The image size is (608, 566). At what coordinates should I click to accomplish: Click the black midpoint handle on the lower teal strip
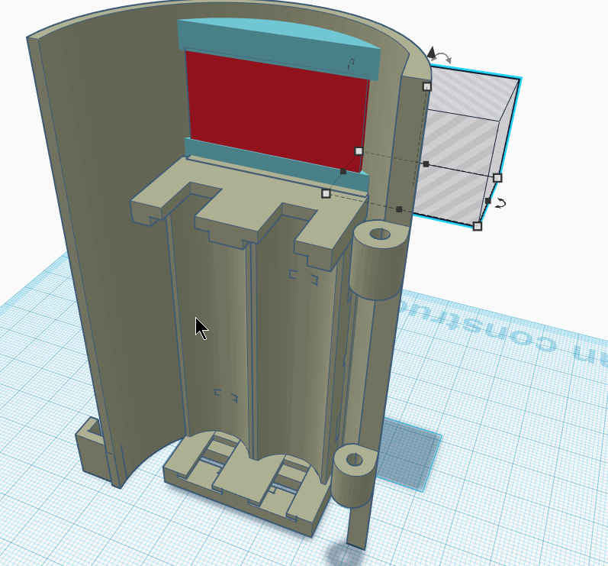pos(343,171)
